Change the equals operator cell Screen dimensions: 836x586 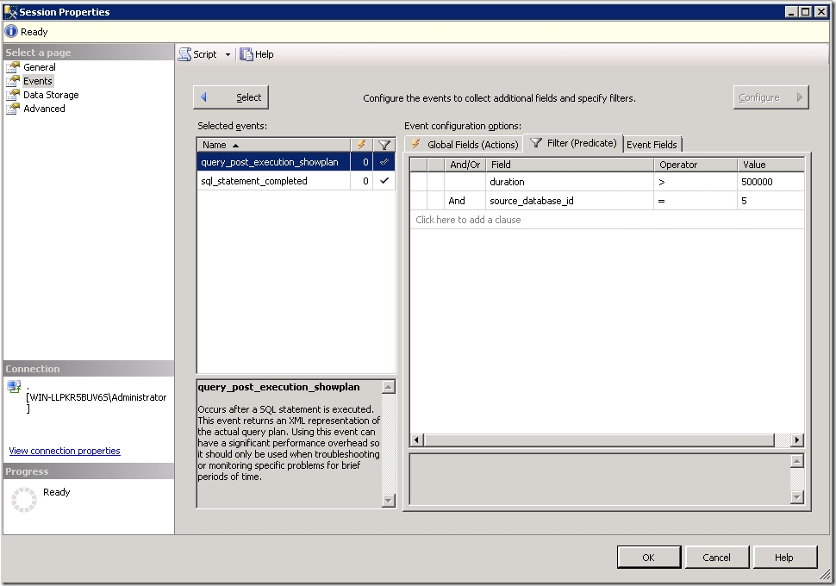696,201
